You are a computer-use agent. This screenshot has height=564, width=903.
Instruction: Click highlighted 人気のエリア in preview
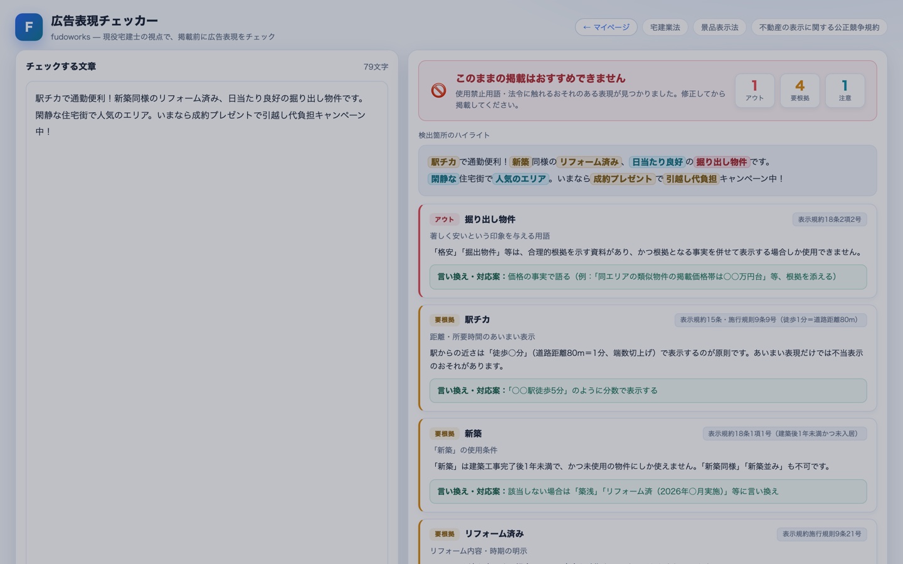tap(520, 179)
